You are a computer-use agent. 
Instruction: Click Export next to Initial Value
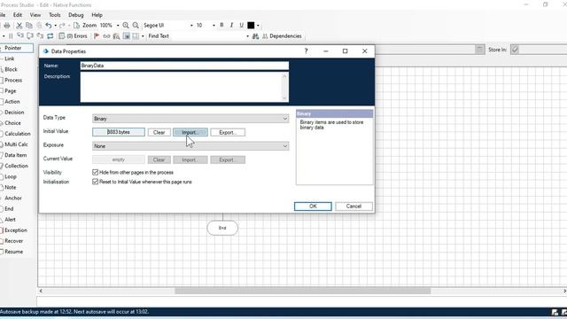tap(228, 132)
